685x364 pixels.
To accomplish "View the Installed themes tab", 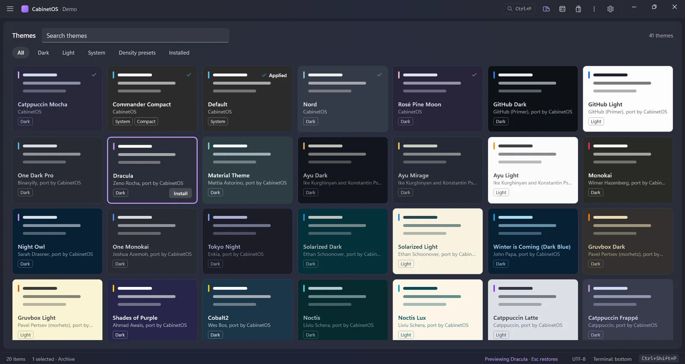I will click(179, 53).
